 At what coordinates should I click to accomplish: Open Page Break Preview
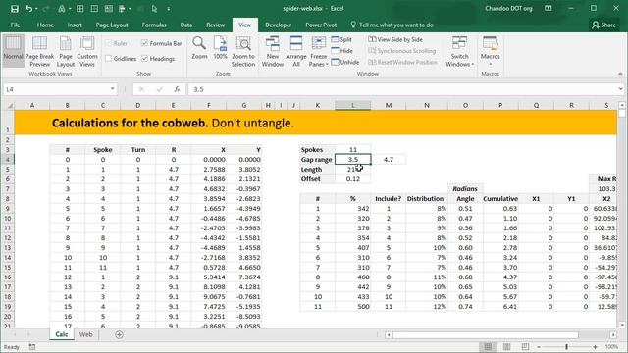tap(39, 52)
